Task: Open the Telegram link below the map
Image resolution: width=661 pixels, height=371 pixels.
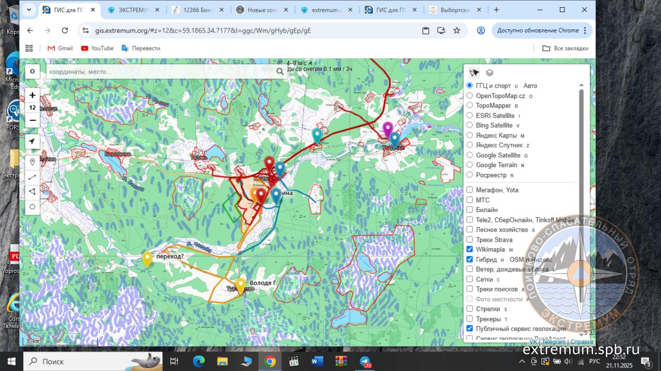Action: tap(553, 342)
